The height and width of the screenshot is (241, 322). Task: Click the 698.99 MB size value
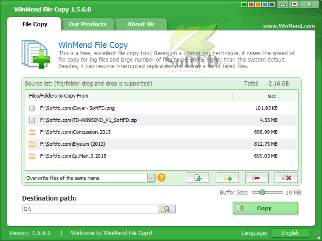point(266,132)
